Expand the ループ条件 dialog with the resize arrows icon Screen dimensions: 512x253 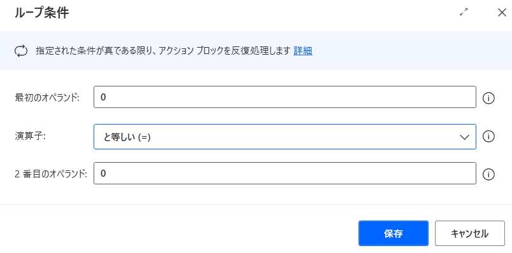(x=464, y=12)
